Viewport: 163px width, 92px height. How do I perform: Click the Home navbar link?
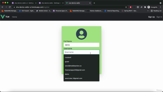[15, 17]
